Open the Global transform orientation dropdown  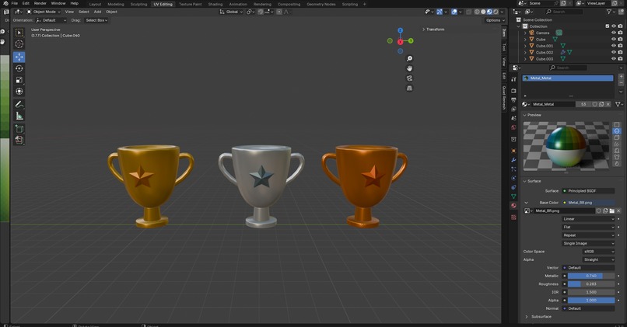(231, 12)
